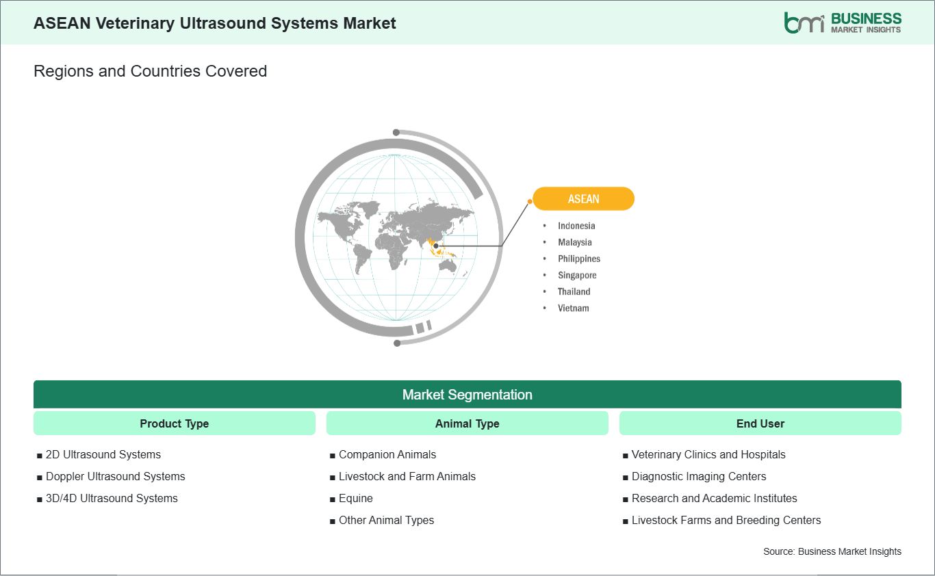Click the Vietnam country entry

click(x=573, y=308)
